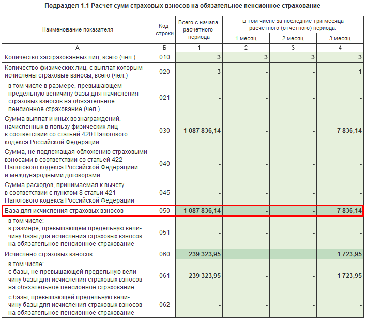Viewport: 368px width, 325px height.
Task: Click row 062 third month cell
Action: (x=340, y=305)
